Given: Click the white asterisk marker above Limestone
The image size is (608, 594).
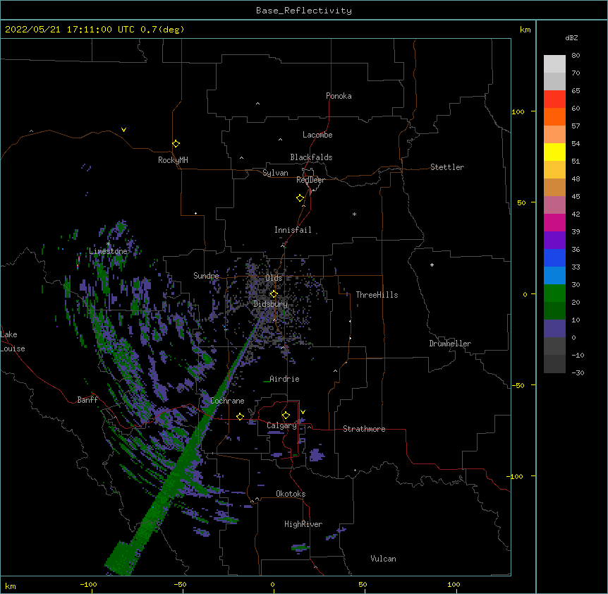Looking at the screenshot, I should 108,244.
